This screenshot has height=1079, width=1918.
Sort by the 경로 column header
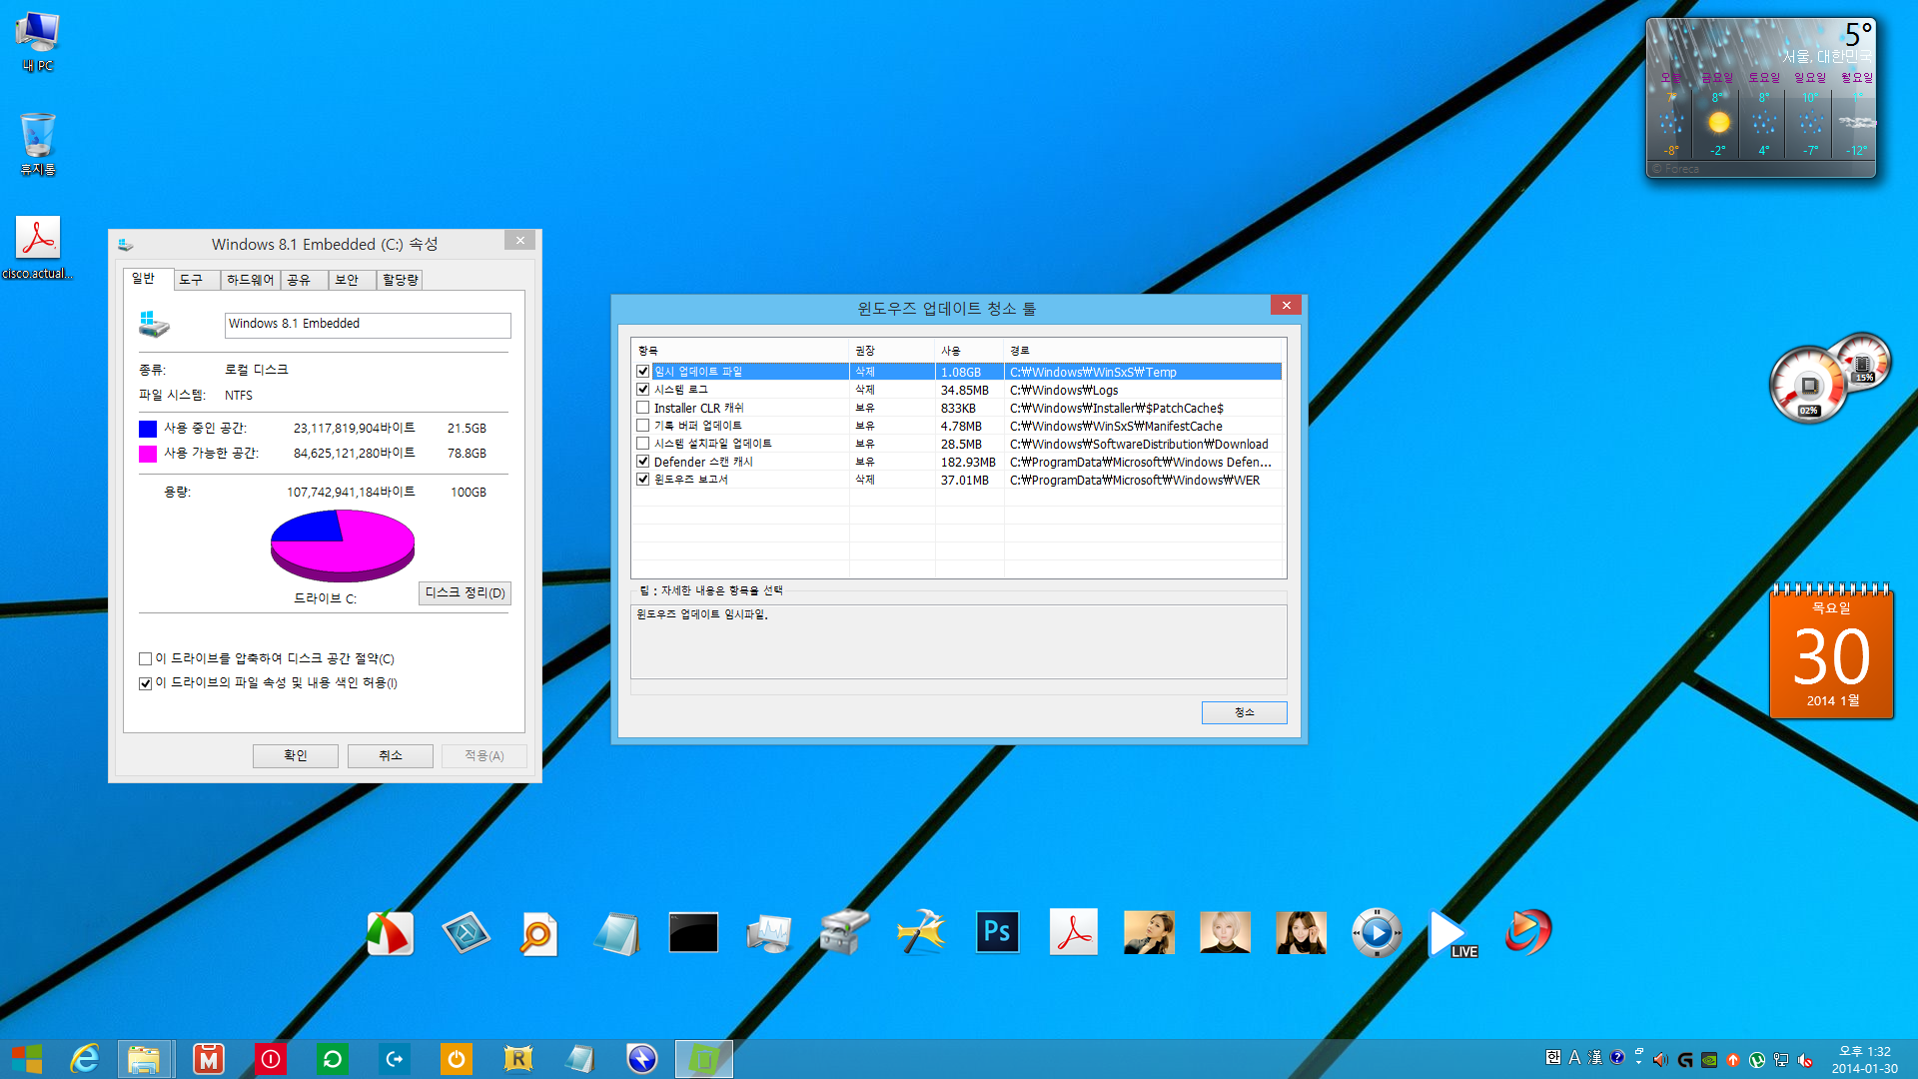(x=1145, y=351)
